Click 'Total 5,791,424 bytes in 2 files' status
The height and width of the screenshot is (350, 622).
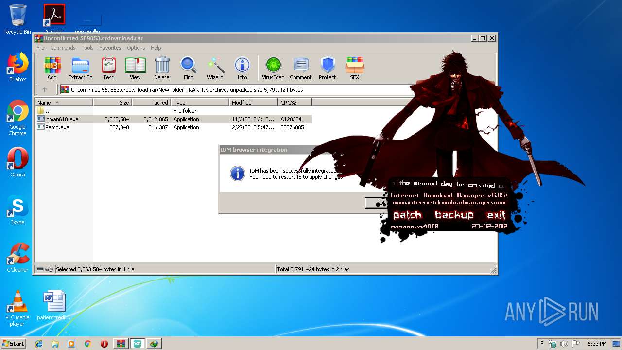pos(313,269)
